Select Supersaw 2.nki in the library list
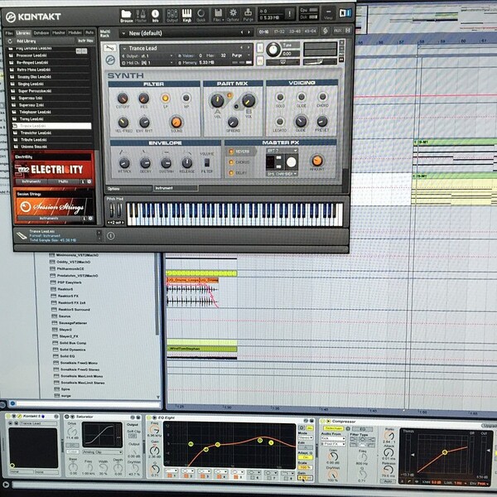The image size is (497, 497). pyautogui.click(x=31, y=105)
